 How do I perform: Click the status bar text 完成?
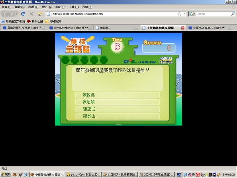(x=4, y=169)
